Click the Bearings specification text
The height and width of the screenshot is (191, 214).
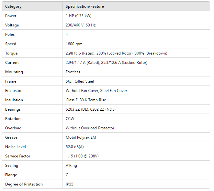coord(91,109)
